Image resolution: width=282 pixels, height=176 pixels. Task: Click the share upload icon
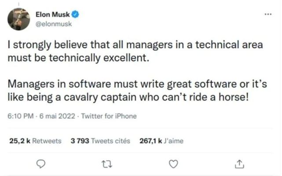[x=240, y=164]
